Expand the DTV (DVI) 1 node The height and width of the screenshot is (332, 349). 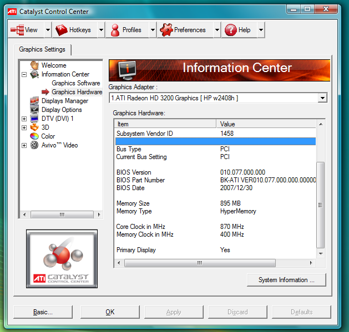click(24, 119)
